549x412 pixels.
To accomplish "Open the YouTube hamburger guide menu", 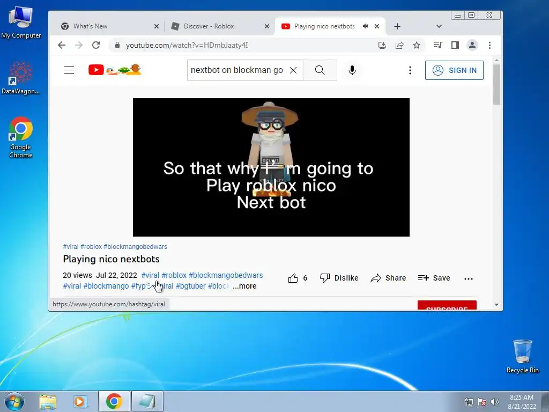I will coord(69,70).
